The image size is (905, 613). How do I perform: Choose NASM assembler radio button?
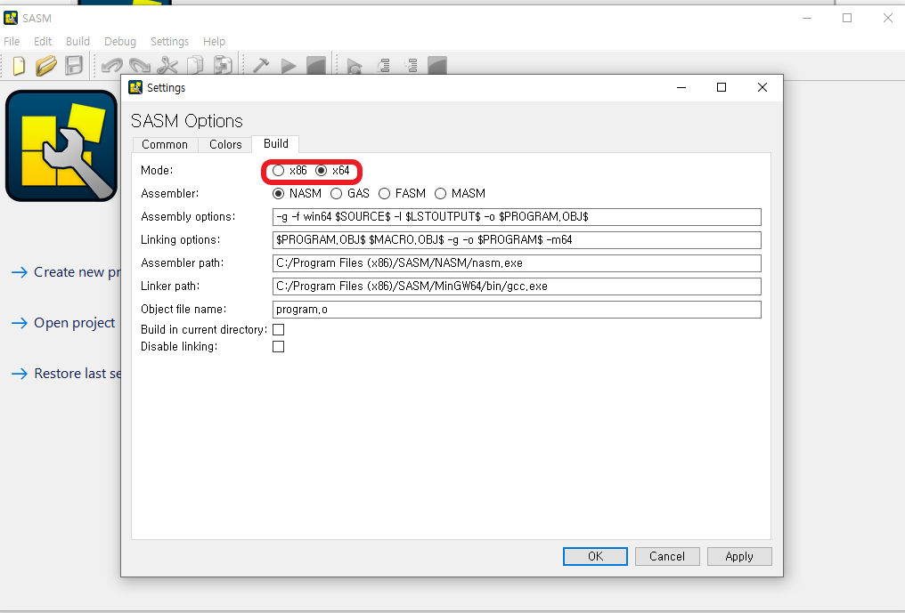(x=278, y=194)
